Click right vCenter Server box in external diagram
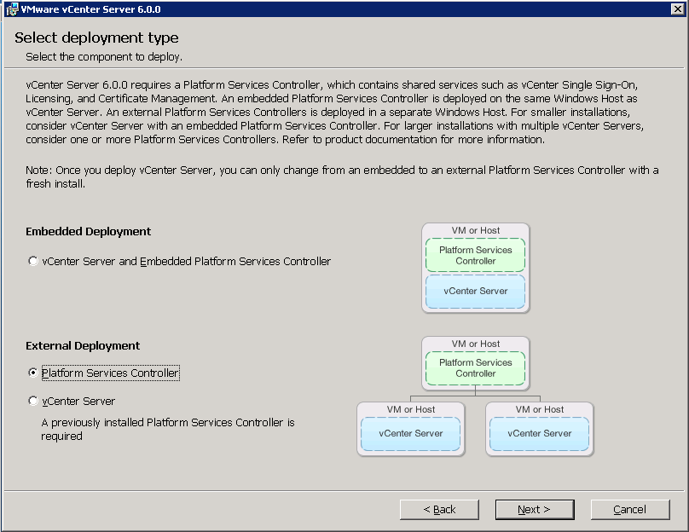The image size is (689, 532). 540,434
